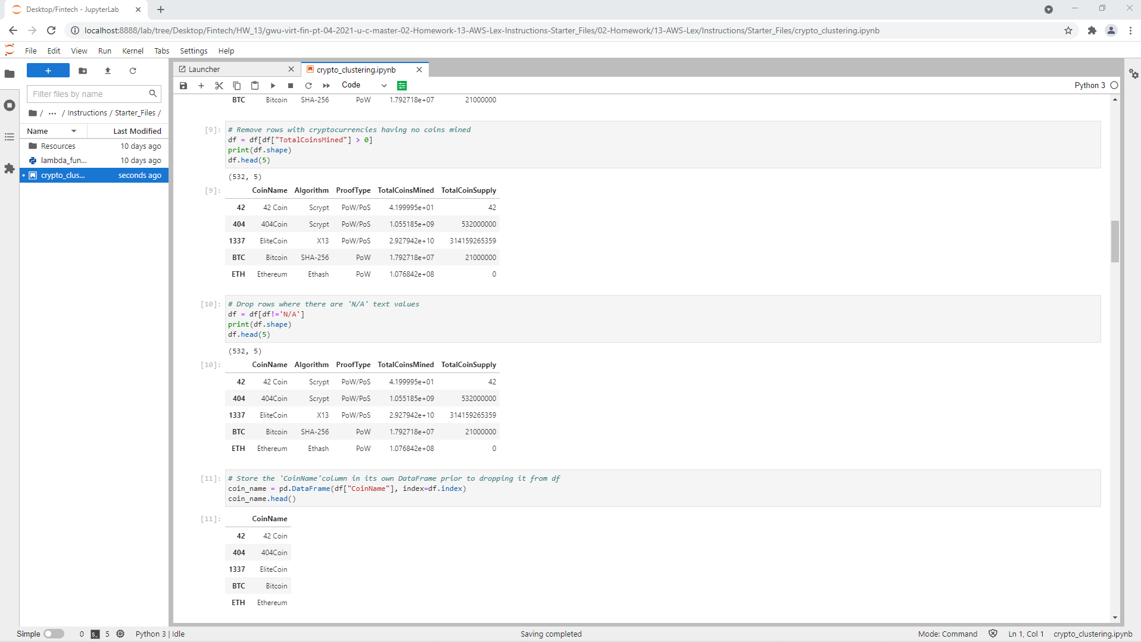Open the extension manager sidebar
1141x642 pixels.
10,168
